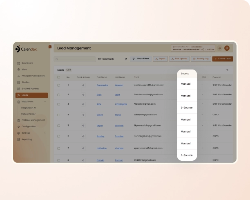Toggle the select-all leads checkbox
The width and height of the screenshot is (250, 200).
click(59, 77)
